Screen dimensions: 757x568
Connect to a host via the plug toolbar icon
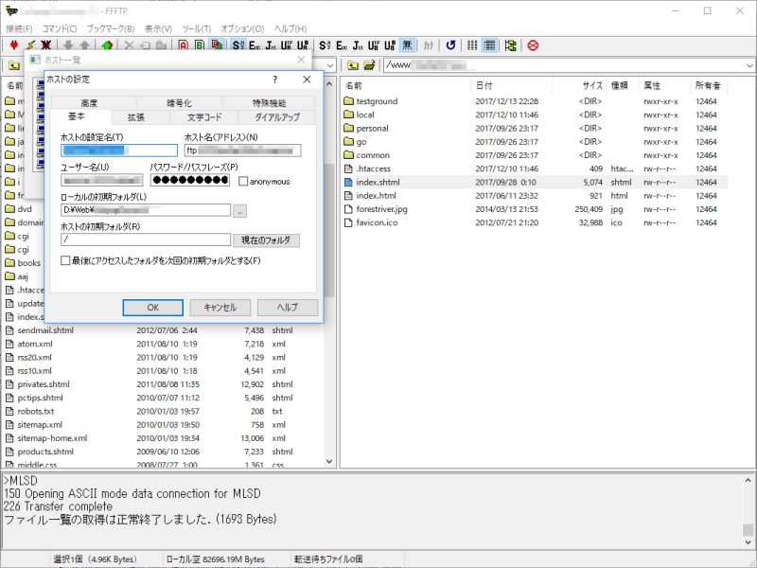coord(14,43)
